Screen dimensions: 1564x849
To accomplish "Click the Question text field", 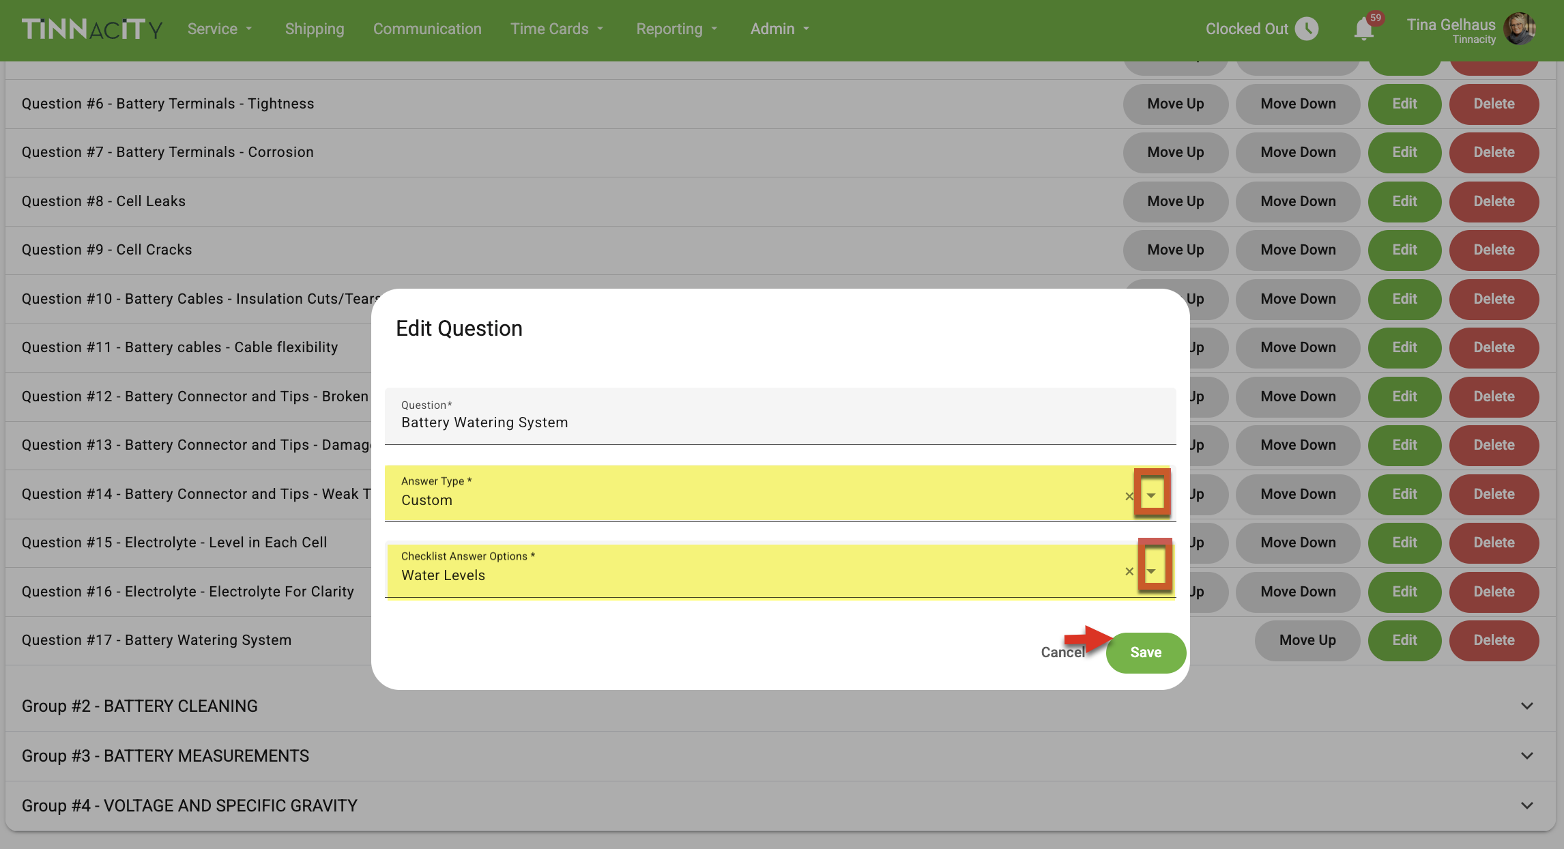I will click(x=779, y=422).
